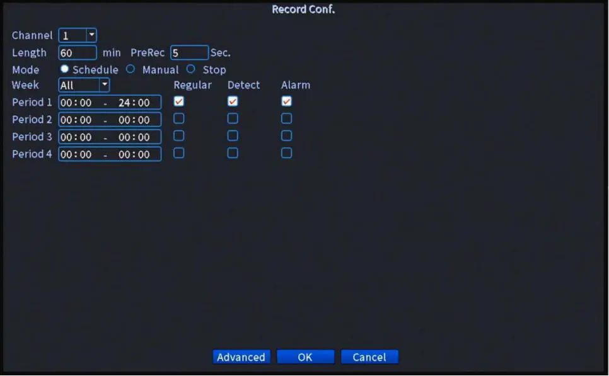Select the Manual recording mode
The width and height of the screenshot is (609, 376).
(x=130, y=69)
